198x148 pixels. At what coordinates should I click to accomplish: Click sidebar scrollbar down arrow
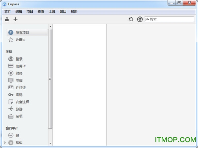pyautogui.click(x=50, y=143)
